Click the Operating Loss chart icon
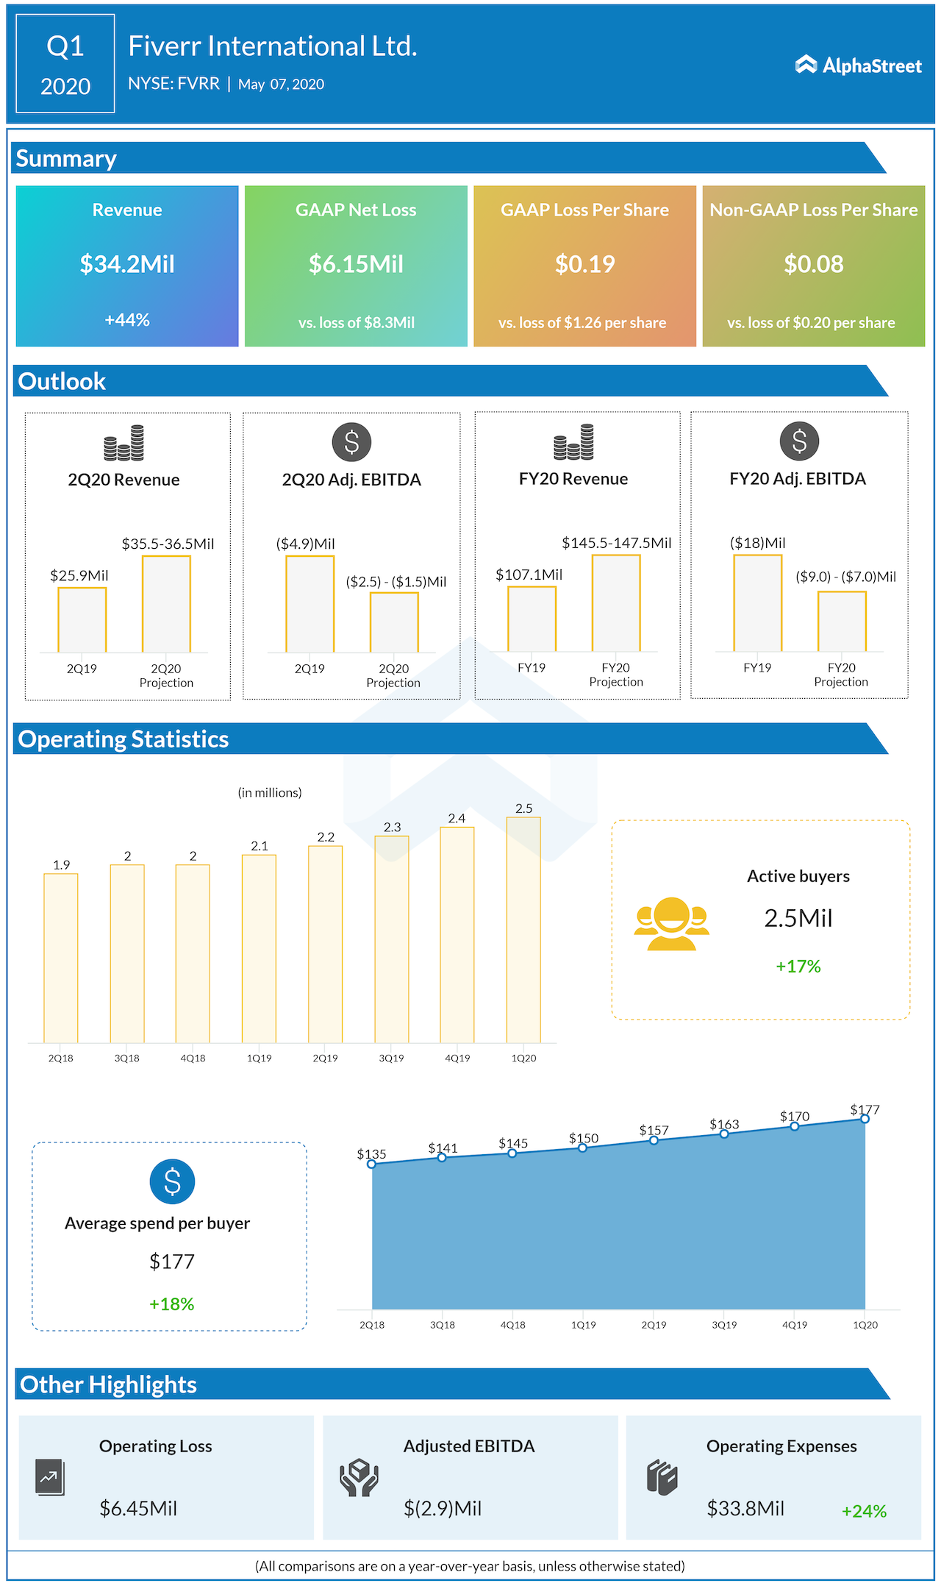This screenshot has height=1586, width=941. [49, 1476]
